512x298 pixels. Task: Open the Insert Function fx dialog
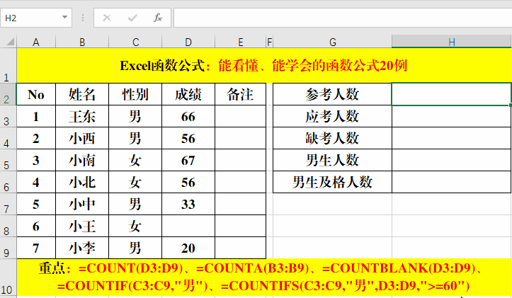coord(158,18)
